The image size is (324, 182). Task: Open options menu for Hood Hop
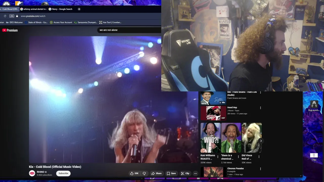(260, 108)
